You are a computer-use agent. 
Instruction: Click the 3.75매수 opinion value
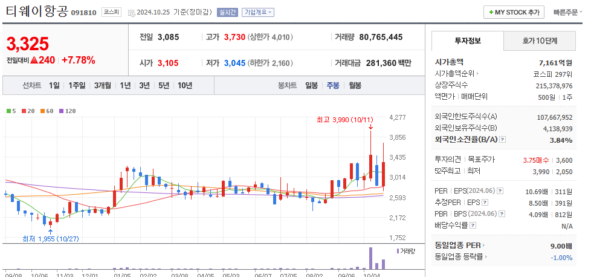pyautogui.click(x=535, y=160)
